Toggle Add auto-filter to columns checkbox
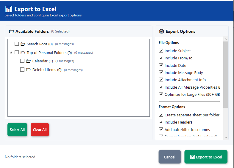Viewport: 234px width, 168px height. (161, 130)
